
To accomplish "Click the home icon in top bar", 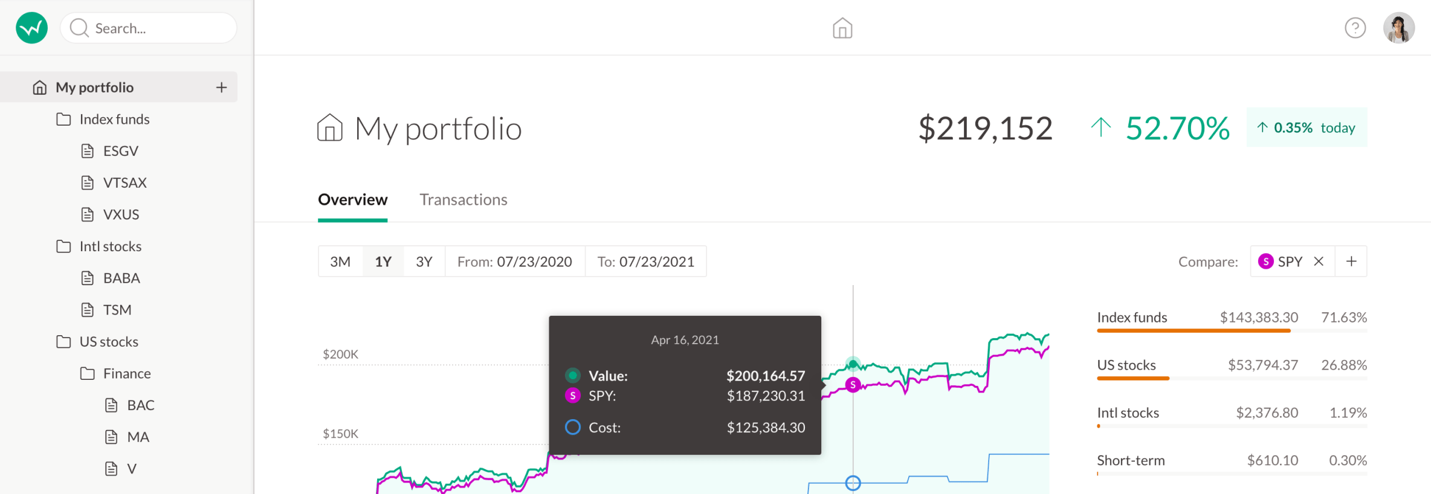I will 842,28.
